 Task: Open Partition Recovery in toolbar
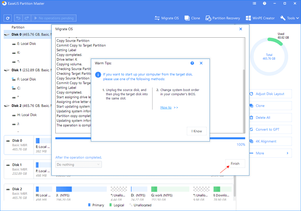pyautogui.click(x=223, y=18)
